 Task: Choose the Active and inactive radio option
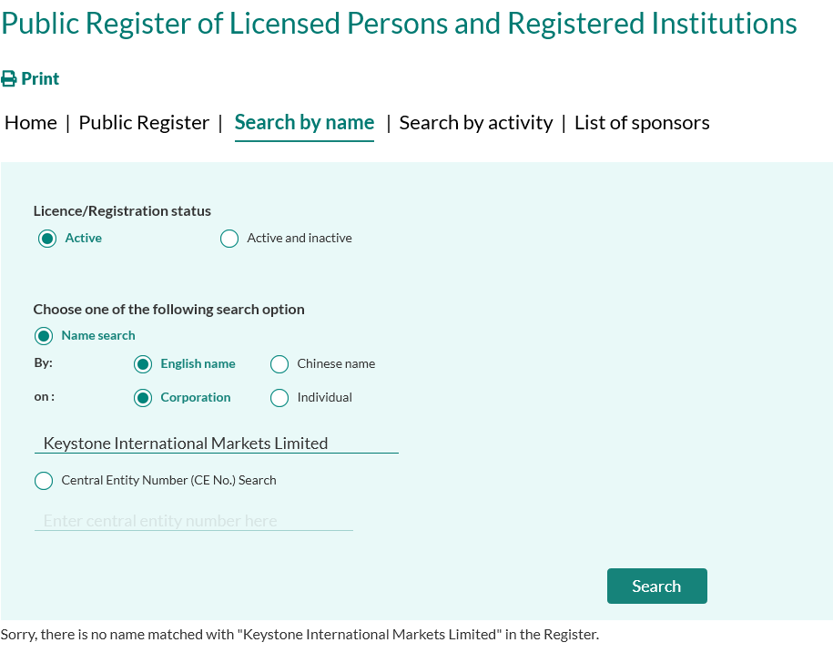point(229,239)
